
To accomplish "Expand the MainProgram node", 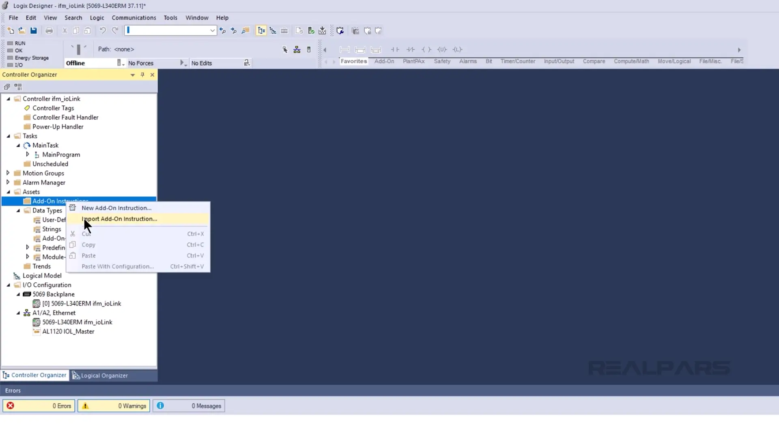I will pyautogui.click(x=28, y=155).
